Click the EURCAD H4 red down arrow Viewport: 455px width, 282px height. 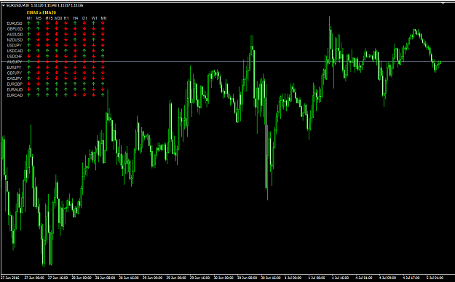[75, 95]
